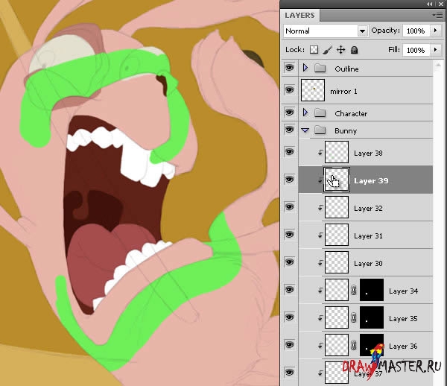Screen dimensions: 447x386
Task: Select the black layer mask of Layer 34
Action: [372, 290]
